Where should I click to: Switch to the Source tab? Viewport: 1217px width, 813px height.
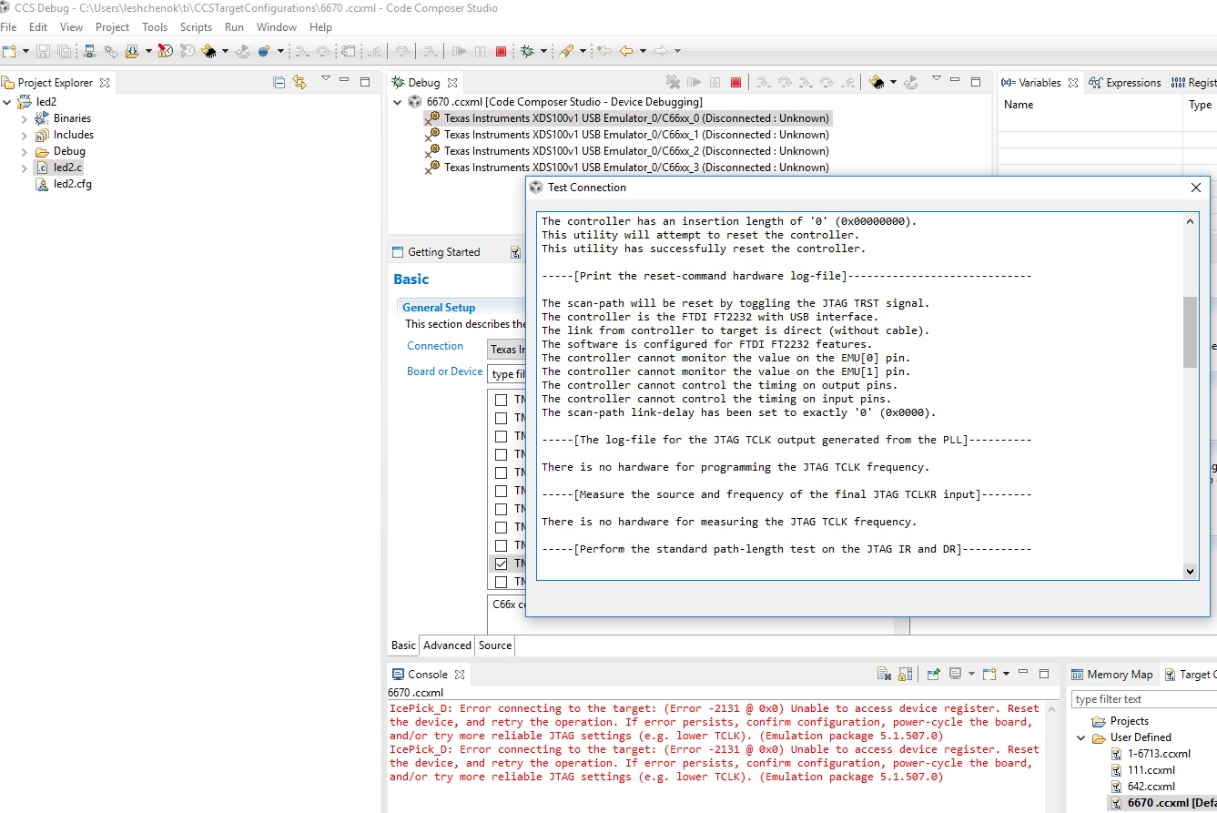495,645
